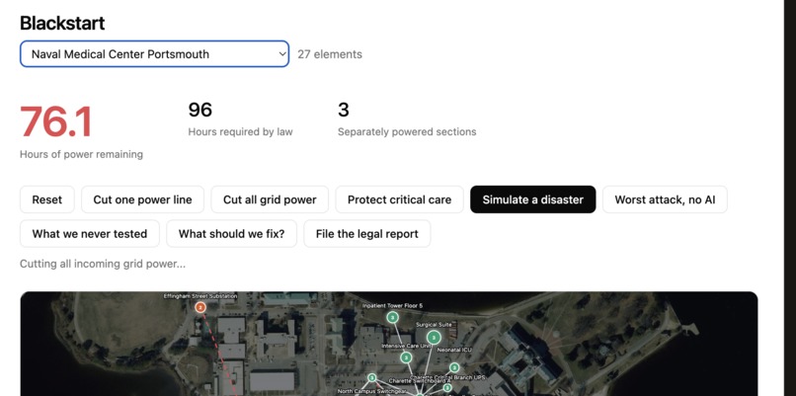Run the Cut one power line scenario
796x396 pixels.
(x=142, y=199)
